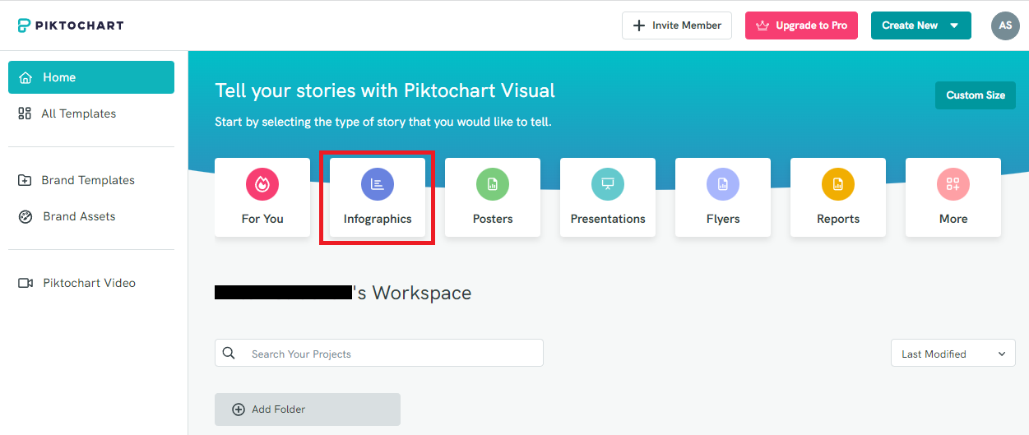Click the plus circle icon on Add Folder
Image resolution: width=1029 pixels, height=435 pixels.
point(239,410)
